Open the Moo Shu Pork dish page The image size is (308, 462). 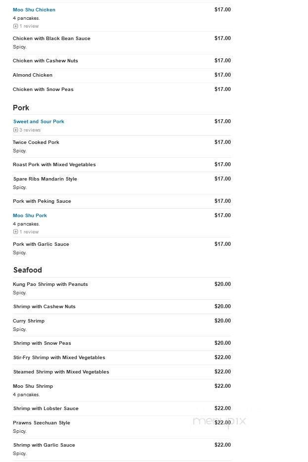[30, 215]
